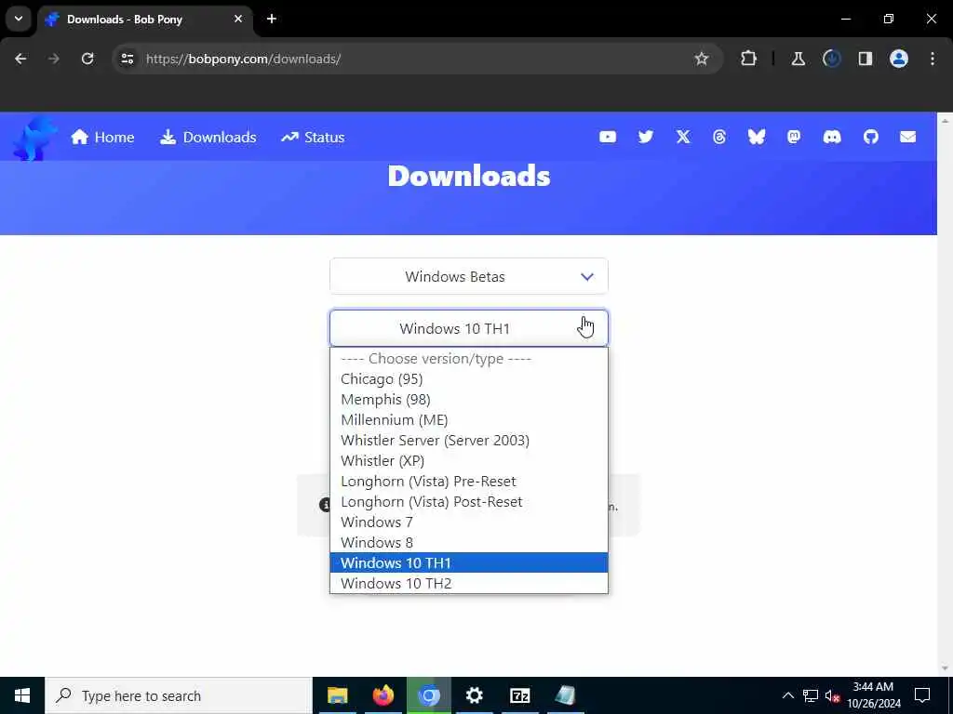The width and height of the screenshot is (953, 714).
Task: Select highlighted Windows 10 TH1 option
Action: point(469,562)
